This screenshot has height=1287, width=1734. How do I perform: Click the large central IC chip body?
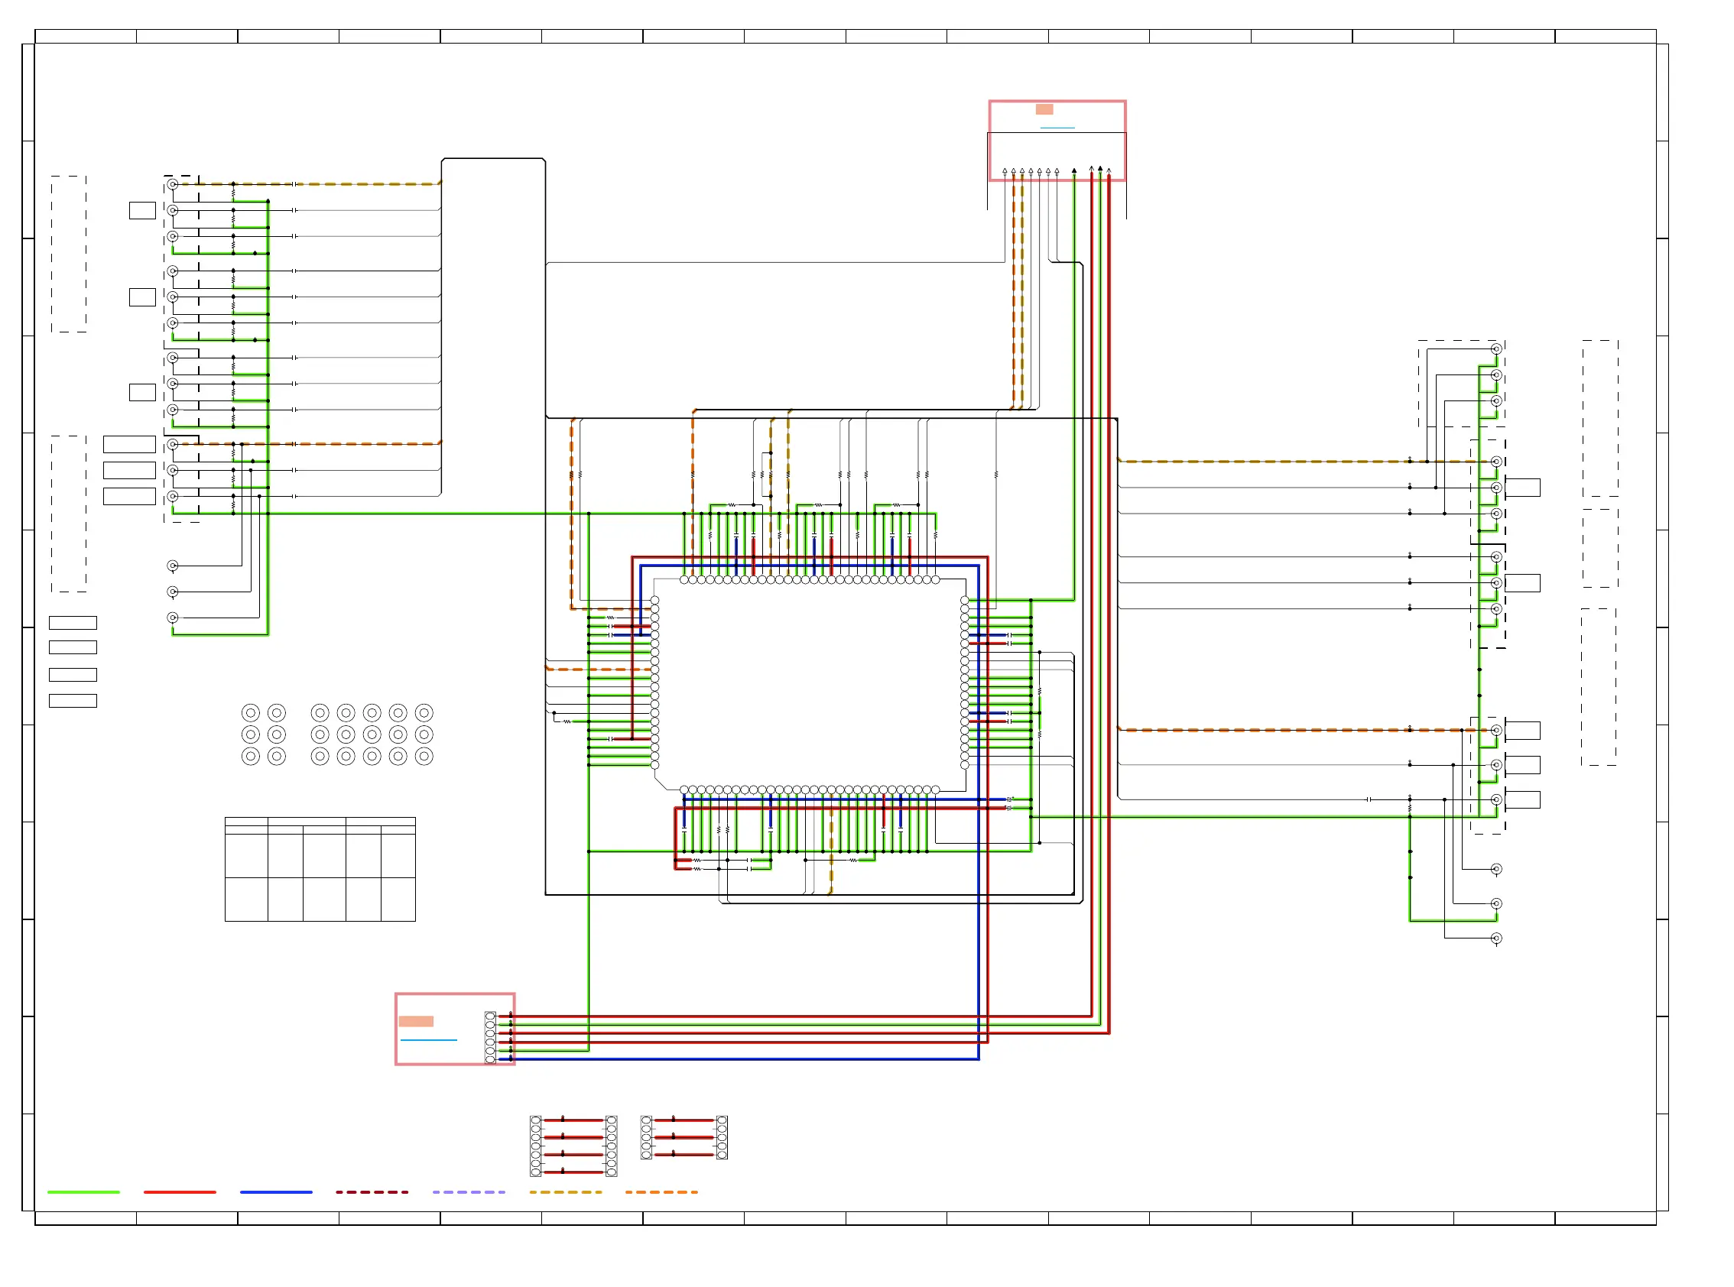pyautogui.click(x=810, y=685)
